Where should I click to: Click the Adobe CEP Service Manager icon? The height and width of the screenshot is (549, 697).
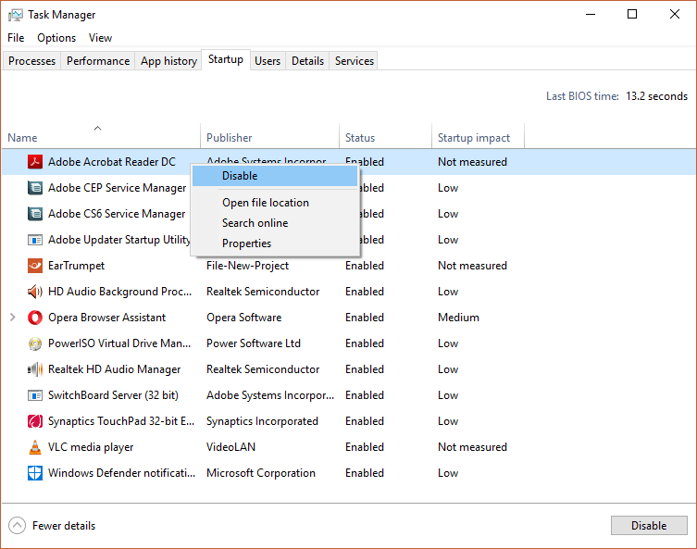[x=35, y=188]
